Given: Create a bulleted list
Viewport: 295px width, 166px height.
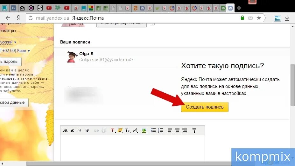Looking at the screenshot, I should pos(153,130).
